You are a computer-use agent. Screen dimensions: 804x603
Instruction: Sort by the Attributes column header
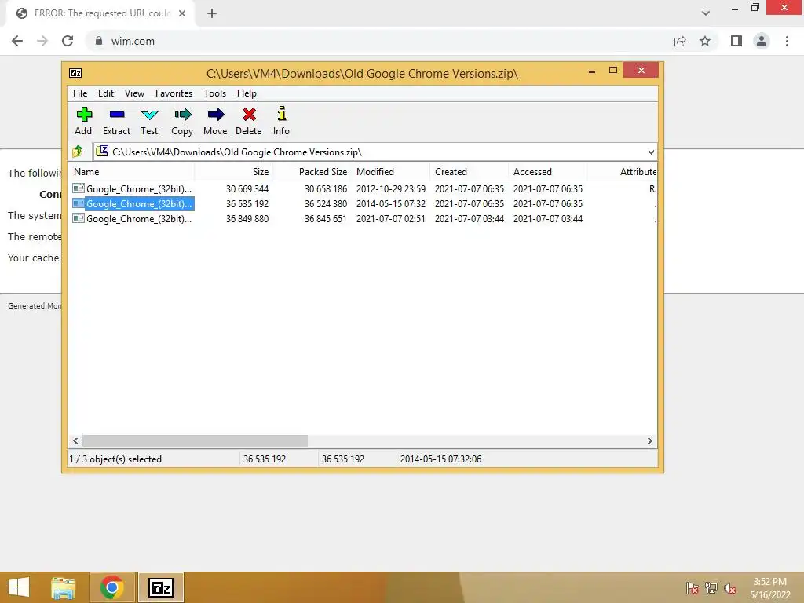623,172
